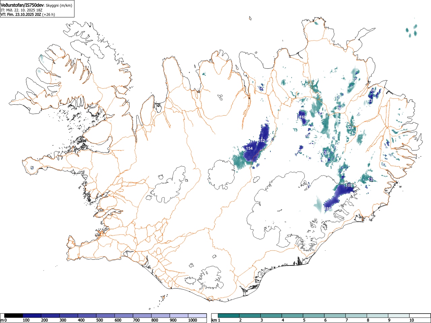
Task: Choose the 7–8 km legend swatch
Action: pyautogui.click(x=356, y=316)
